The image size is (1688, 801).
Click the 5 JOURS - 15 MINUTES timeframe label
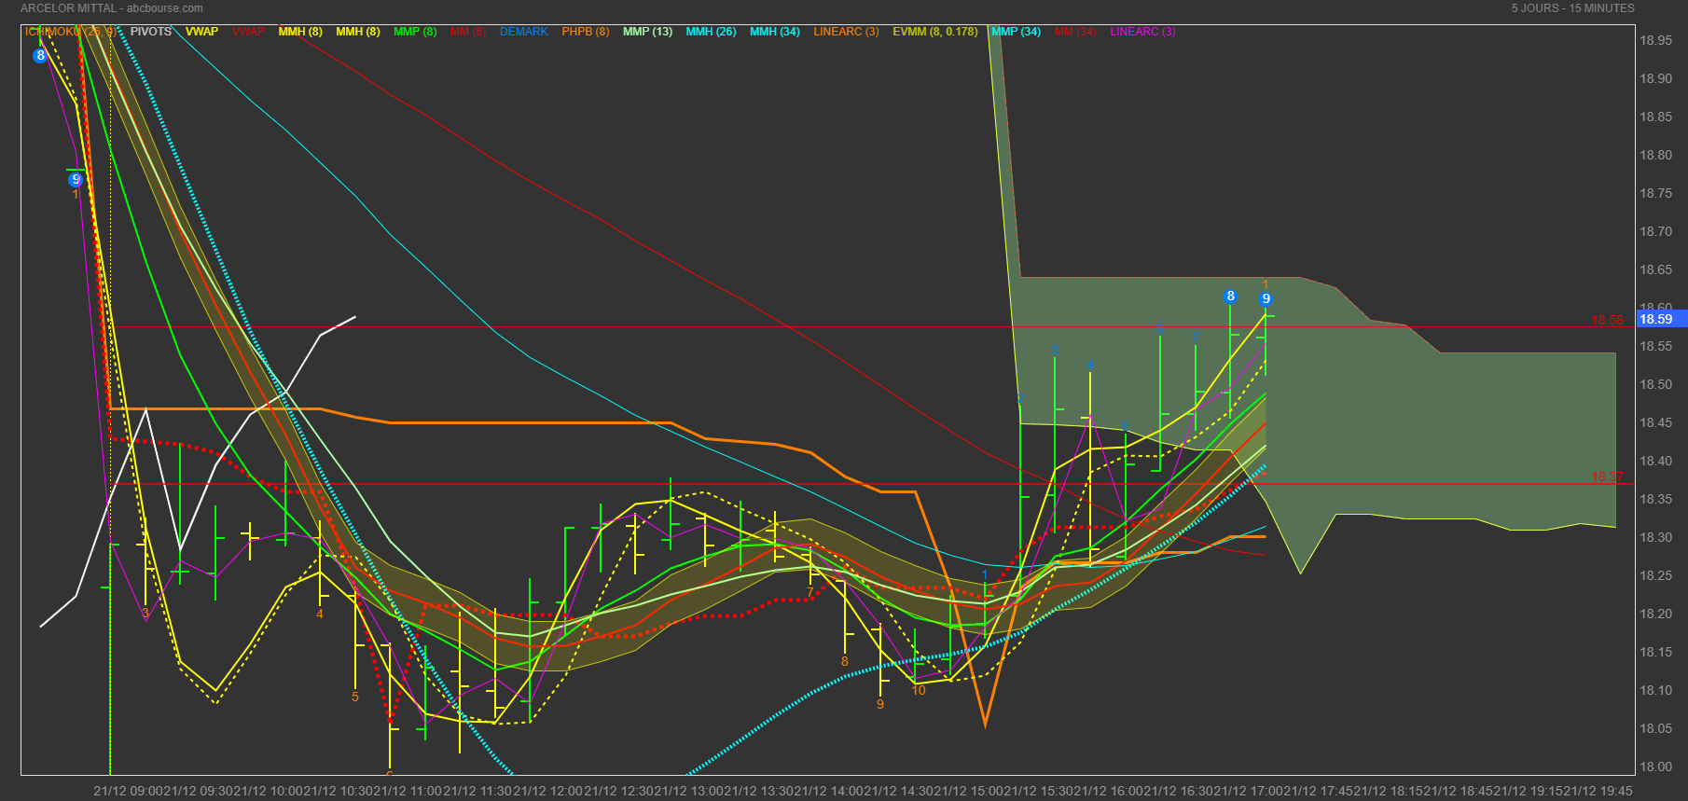pos(1572,8)
